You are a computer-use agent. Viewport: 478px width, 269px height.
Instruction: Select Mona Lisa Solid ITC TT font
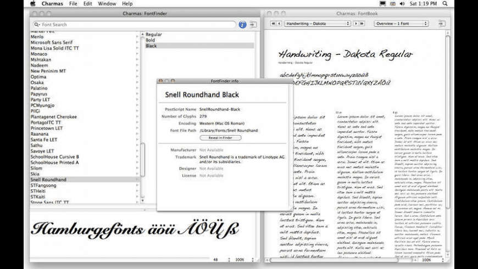(x=54, y=48)
